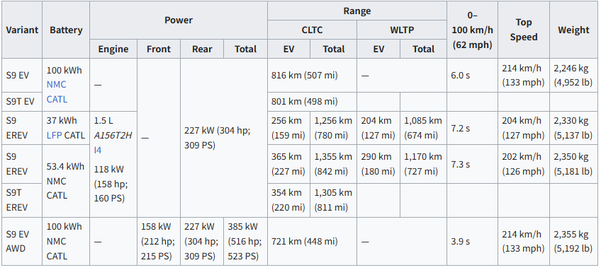Click the Top Speed column header
The width and height of the screenshot is (601, 270).
pos(524,30)
